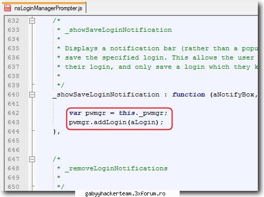Click line number 648 in the margin
Viewport: 264px width, 197px height.
[x=13, y=168]
